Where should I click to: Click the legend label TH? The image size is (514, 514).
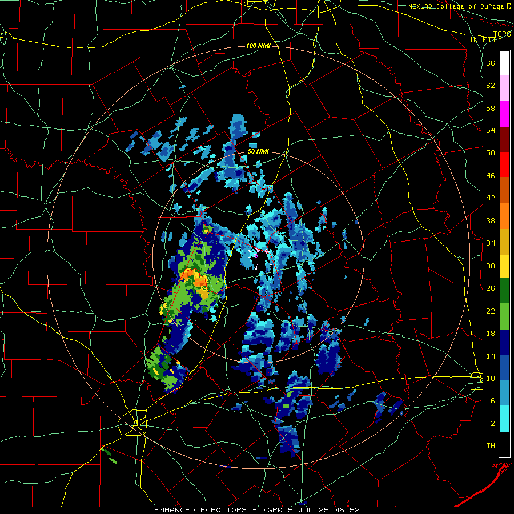[x=491, y=446]
